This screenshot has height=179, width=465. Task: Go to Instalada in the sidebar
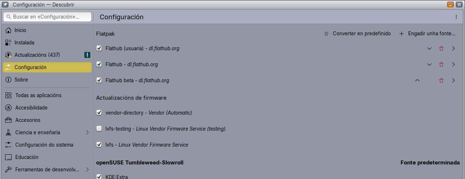pyautogui.click(x=24, y=43)
